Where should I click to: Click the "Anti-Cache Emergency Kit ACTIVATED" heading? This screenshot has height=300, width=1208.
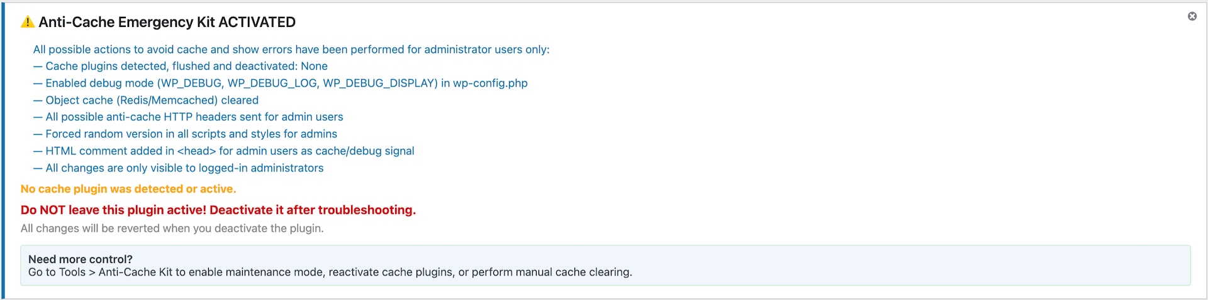[167, 23]
